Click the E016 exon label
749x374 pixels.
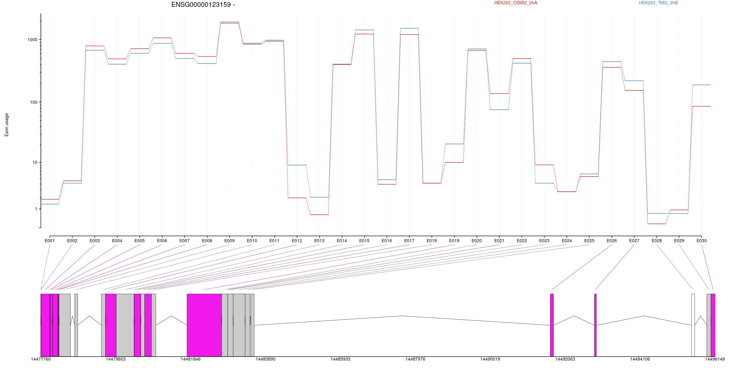coord(387,241)
